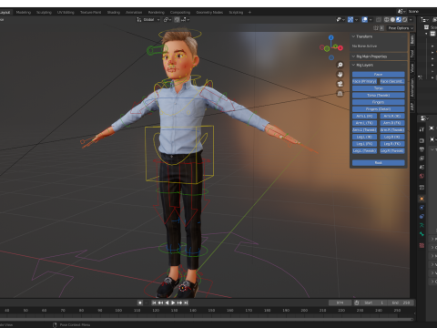Play animation in reverse
The height and width of the screenshot is (328, 437).
coord(167,302)
